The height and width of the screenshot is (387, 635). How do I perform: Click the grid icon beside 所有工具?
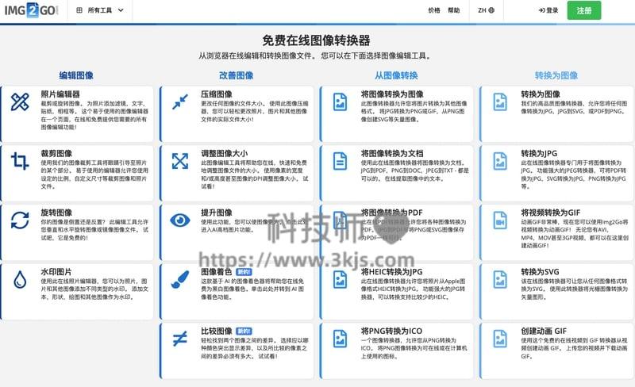(x=79, y=10)
